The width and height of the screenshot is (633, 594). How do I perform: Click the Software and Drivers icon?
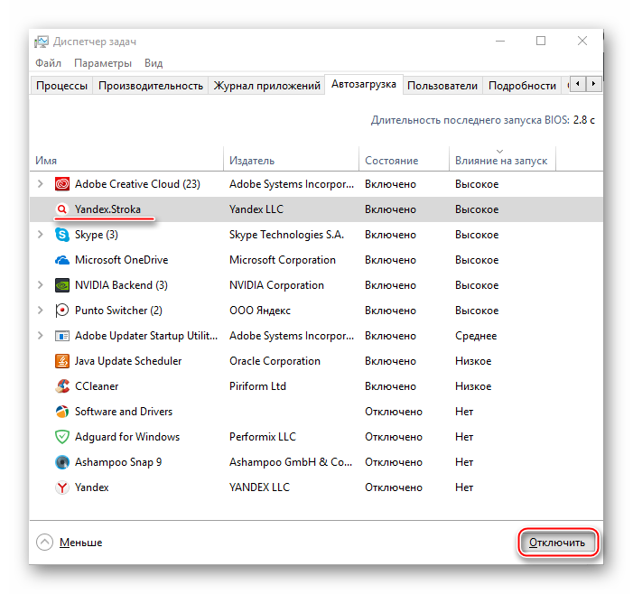point(62,412)
